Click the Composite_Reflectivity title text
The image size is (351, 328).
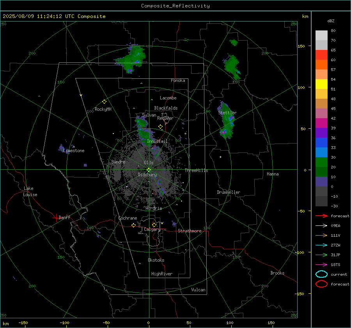[x=175, y=6]
